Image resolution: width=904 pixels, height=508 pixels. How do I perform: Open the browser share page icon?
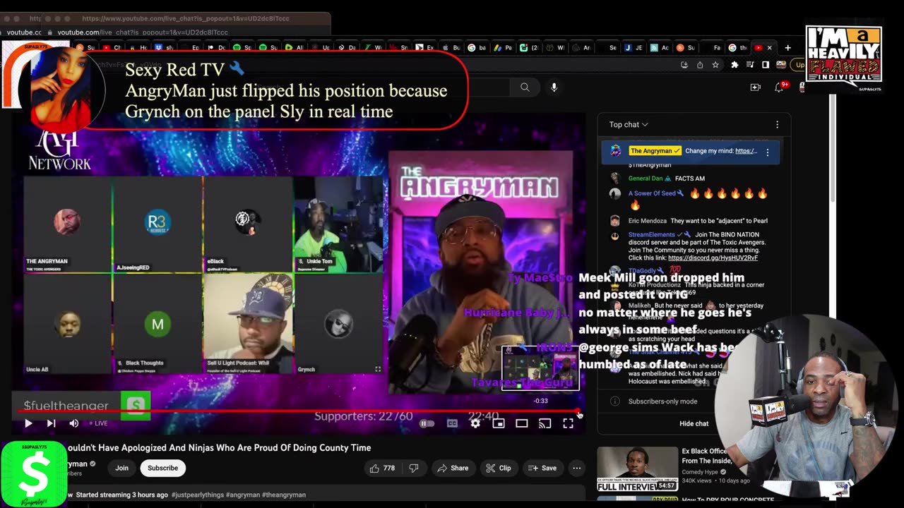tap(699, 65)
